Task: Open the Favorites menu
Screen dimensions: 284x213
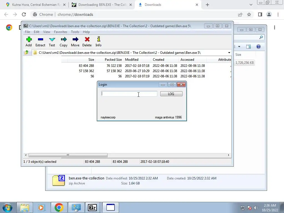Action: [60, 32]
